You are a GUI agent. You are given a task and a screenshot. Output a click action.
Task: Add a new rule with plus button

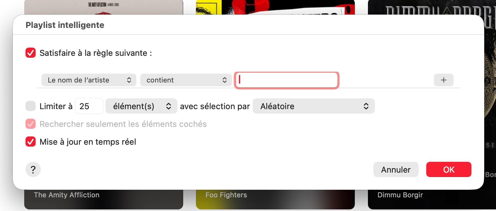click(443, 80)
